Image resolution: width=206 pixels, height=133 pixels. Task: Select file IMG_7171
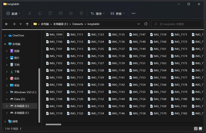[x=179, y=35]
